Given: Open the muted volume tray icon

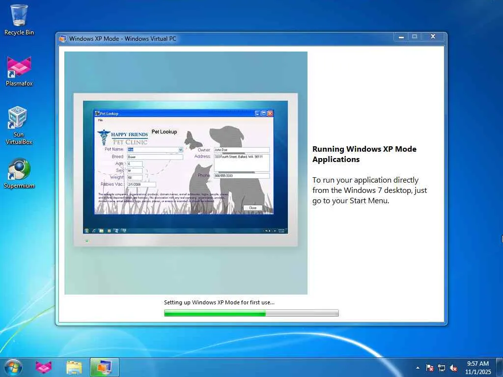Looking at the screenshot, I should (x=453, y=368).
